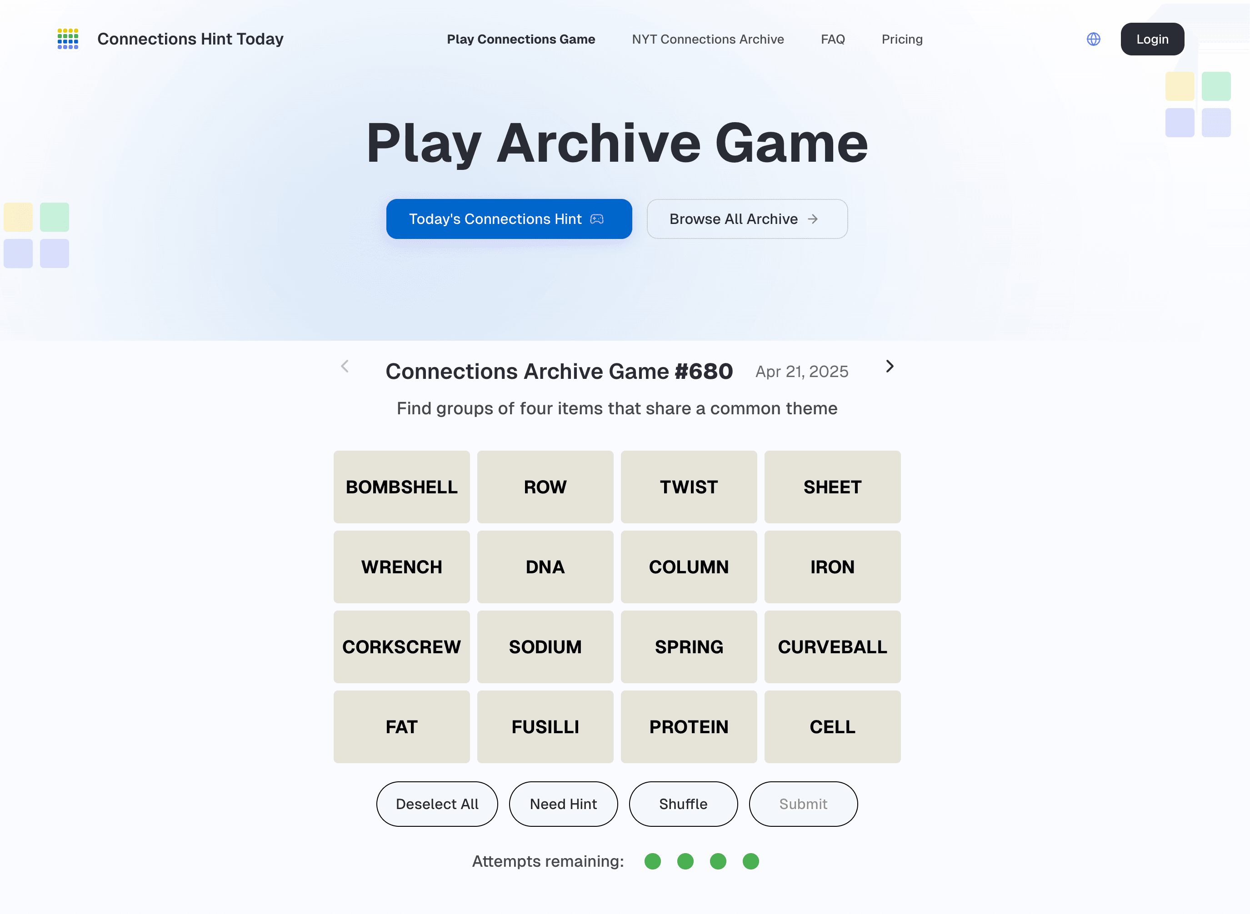The width and height of the screenshot is (1250, 914).
Task: Click the Shuffle button
Action: pyautogui.click(x=683, y=804)
